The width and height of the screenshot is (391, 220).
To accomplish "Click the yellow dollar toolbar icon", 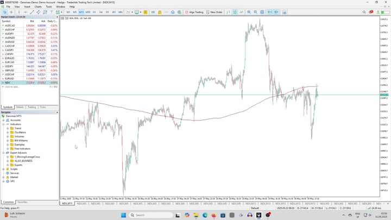I will (x=146, y=12).
